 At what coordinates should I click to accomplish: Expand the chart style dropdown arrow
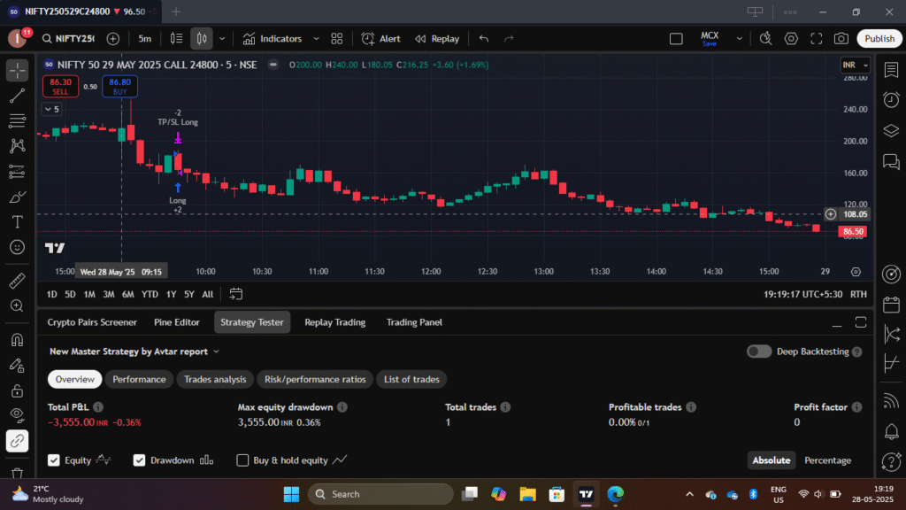coord(222,39)
